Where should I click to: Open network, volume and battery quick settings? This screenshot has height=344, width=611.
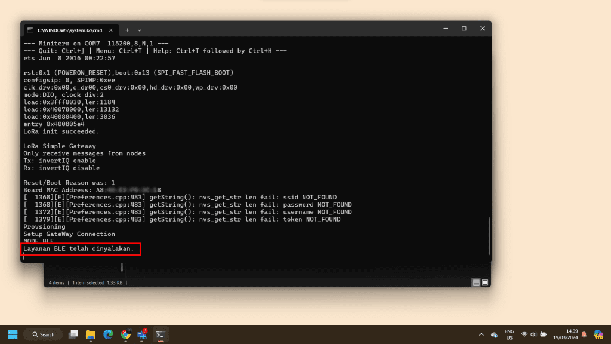534,334
